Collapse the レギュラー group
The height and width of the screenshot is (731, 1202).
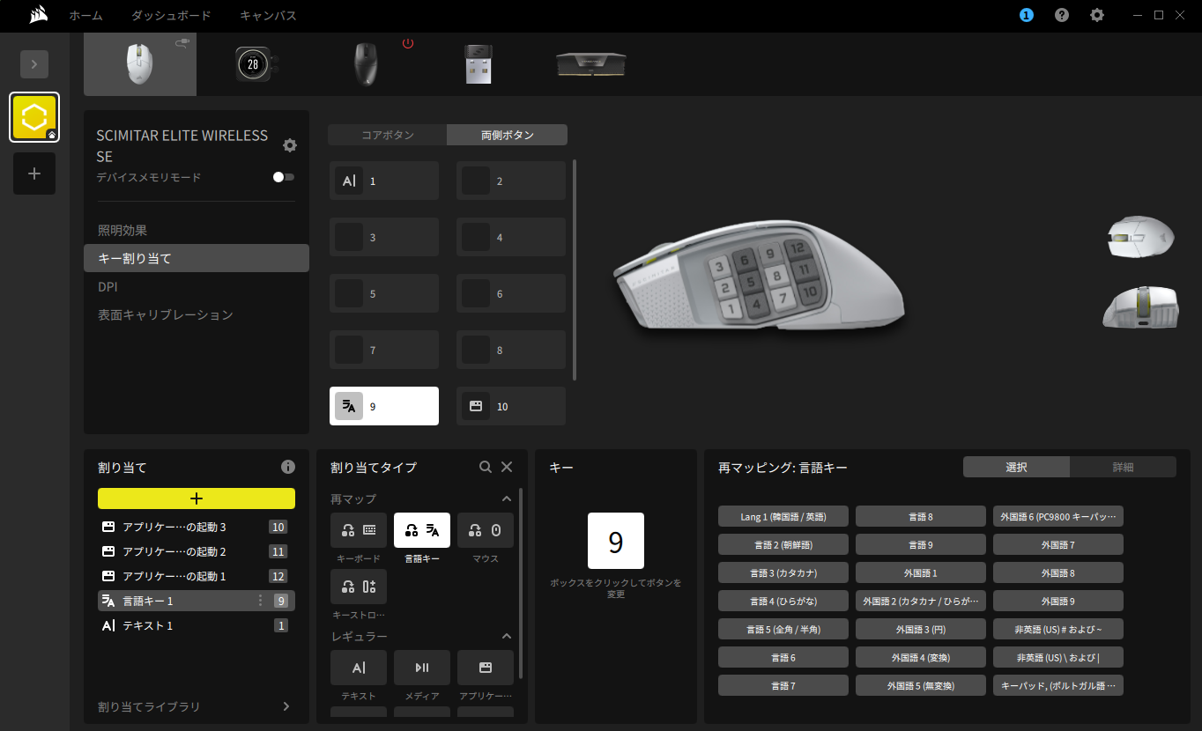tap(507, 636)
